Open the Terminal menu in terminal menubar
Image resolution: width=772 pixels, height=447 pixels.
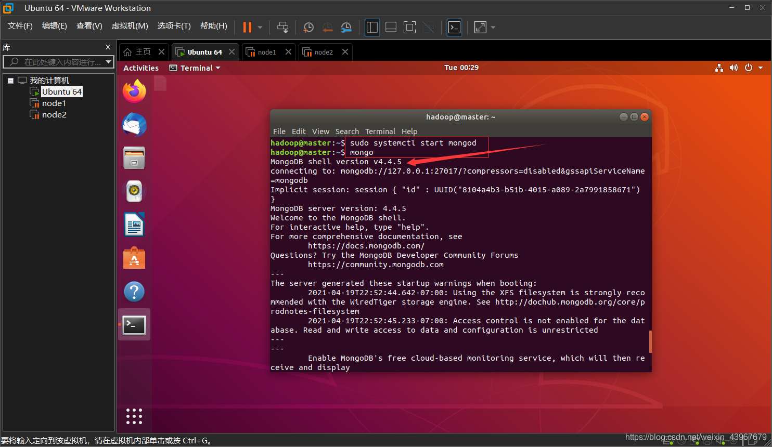tap(380, 132)
